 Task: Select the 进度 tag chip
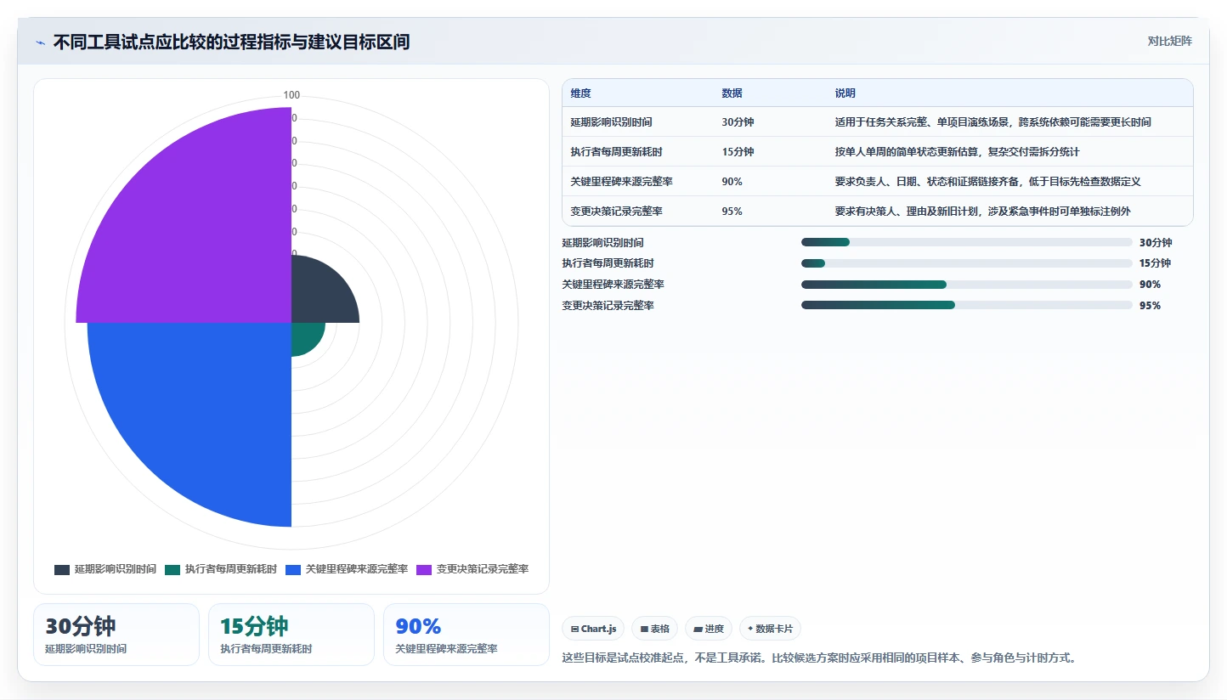click(709, 629)
